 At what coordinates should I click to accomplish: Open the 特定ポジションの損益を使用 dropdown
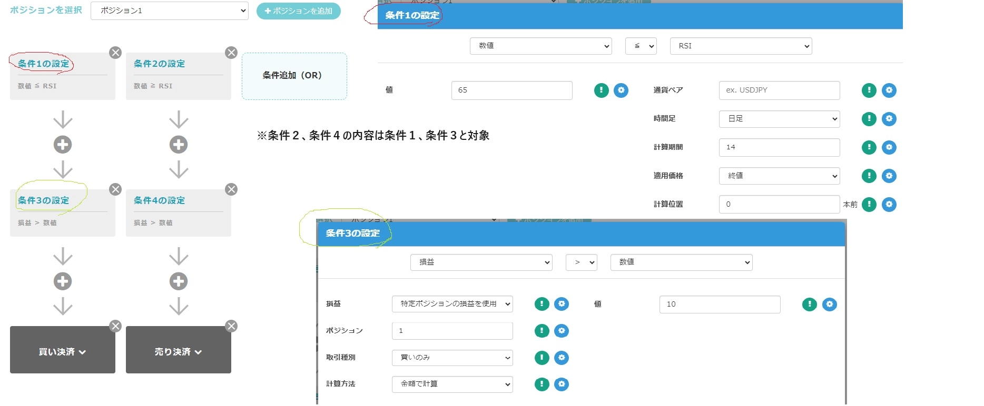(x=452, y=304)
